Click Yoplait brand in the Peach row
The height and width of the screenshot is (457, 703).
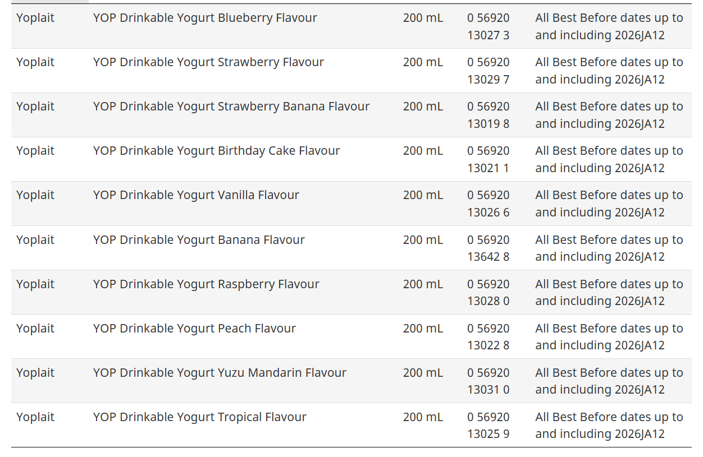click(x=35, y=329)
